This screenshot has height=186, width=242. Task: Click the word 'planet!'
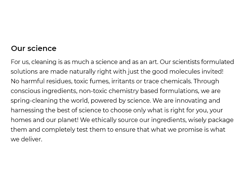[68, 120]
